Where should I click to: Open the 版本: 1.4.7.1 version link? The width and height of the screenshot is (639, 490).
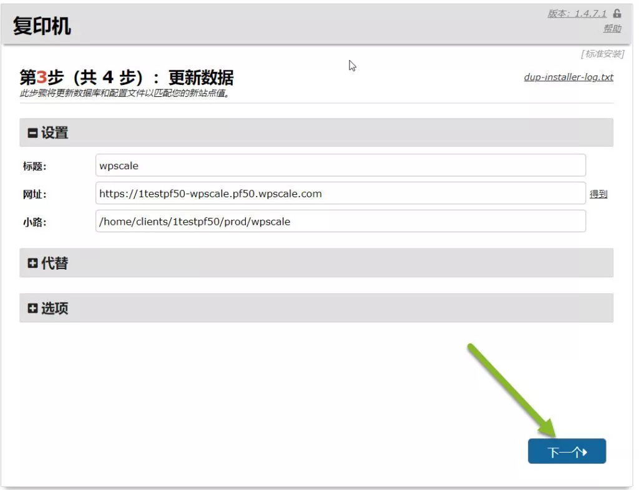(577, 14)
